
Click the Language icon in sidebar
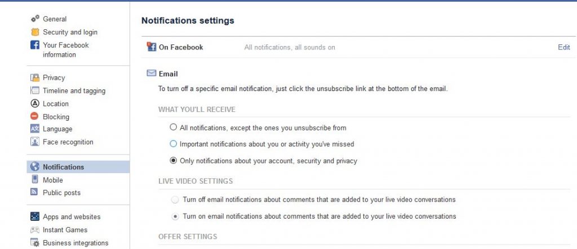[35, 129]
